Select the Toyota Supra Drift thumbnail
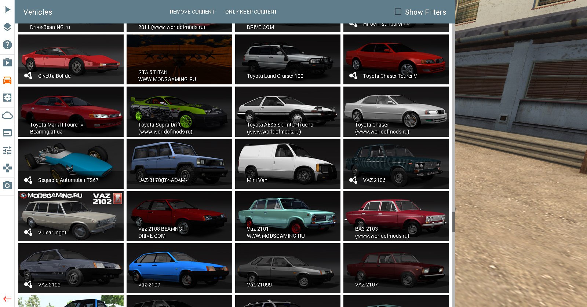The width and height of the screenshot is (587, 307). 179,112
